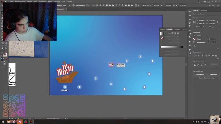Select the Column Graph tool
The image size is (221, 124).
tap(6, 43)
